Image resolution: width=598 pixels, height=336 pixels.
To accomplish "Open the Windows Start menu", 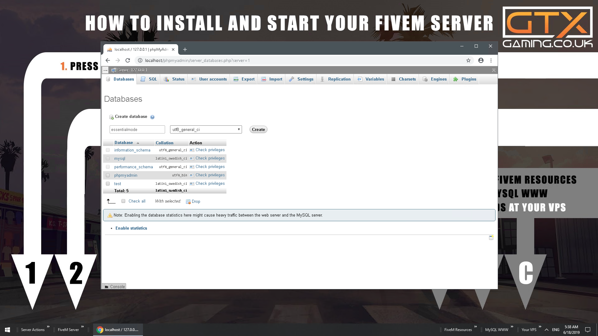I will (x=7, y=330).
